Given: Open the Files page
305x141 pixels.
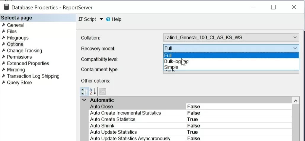Looking at the screenshot, I should pyautogui.click(x=12, y=31).
